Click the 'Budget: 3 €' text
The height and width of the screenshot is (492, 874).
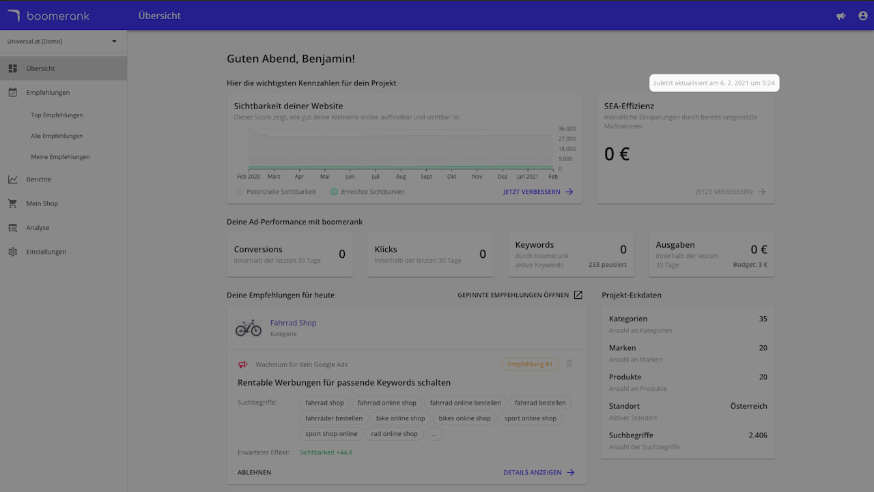(750, 265)
